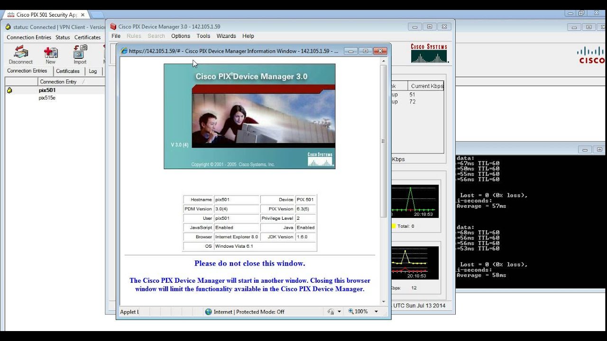The image size is (607, 341).
Task: Open the Certificates menu in VPN Client
Action: 88,37
